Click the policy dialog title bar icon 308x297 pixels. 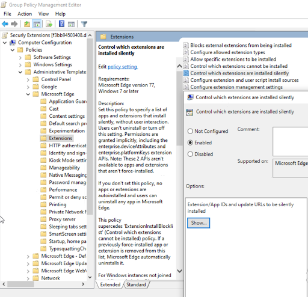point(190,97)
